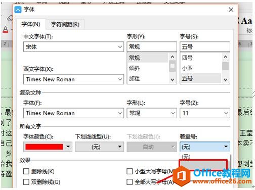Select 常规 in the 字形 list
The width and height of the screenshot is (255, 190).
(x=148, y=58)
